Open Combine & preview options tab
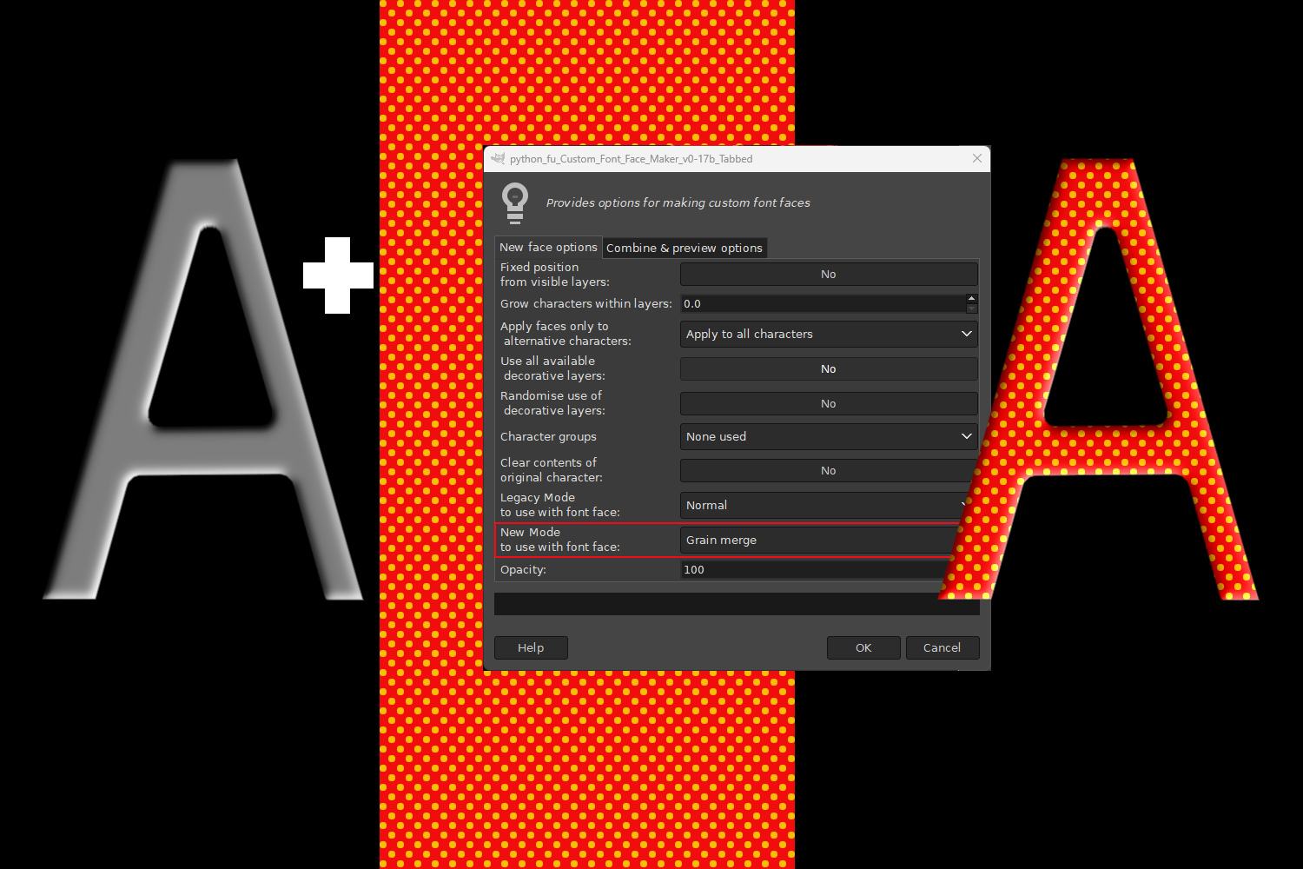The width and height of the screenshot is (1303, 869). pos(685,249)
